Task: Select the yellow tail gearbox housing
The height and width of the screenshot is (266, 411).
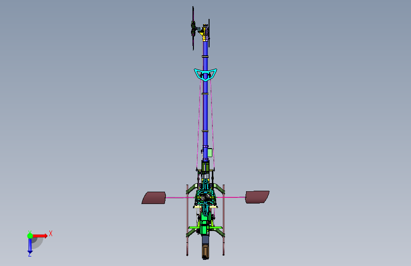Action: [x=204, y=33]
